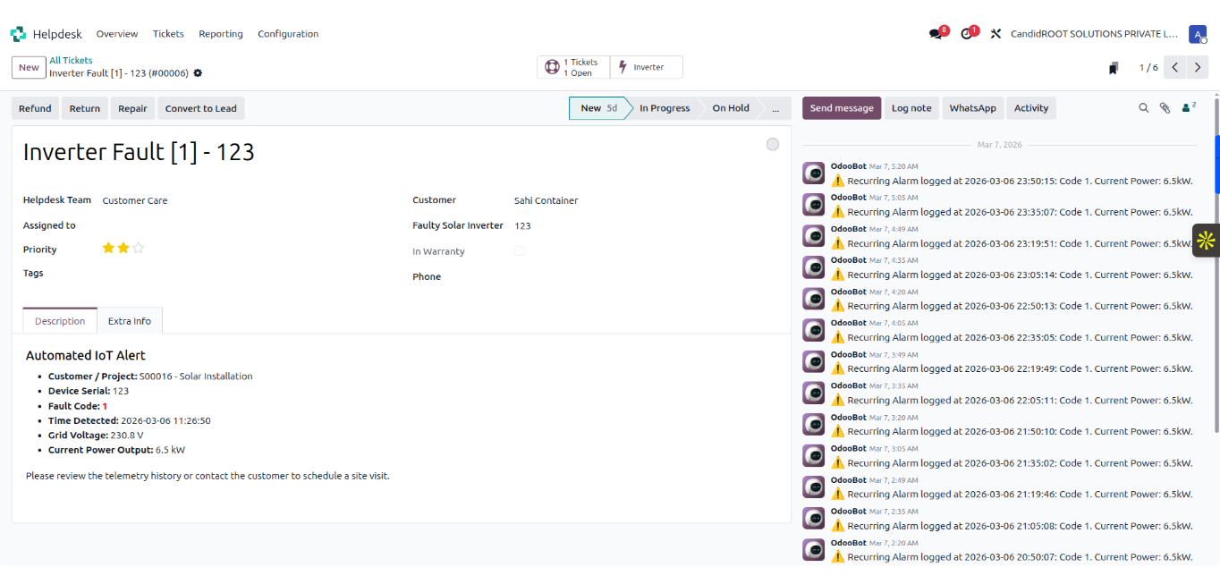The height and width of the screenshot is (584, 1220).
Task: Toggle the kanban state circle indicator
Action: click(x=773, y=145)
